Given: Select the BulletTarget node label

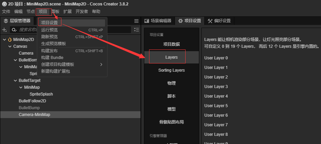Looking at the screenshot, I should [x=29, y=81].
